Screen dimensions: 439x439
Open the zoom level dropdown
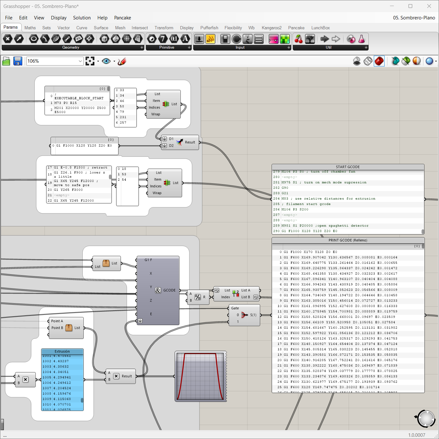point(80,61)
